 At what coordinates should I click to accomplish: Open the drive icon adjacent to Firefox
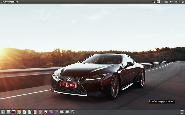(x=67, y=112)
